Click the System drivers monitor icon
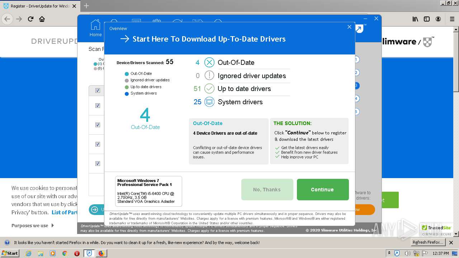The image size is (459, 258). [x=209, y=102]
